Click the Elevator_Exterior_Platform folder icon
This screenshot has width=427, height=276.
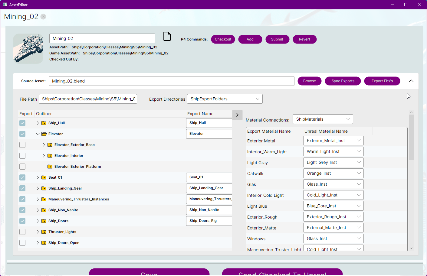(x=50, y=167)
